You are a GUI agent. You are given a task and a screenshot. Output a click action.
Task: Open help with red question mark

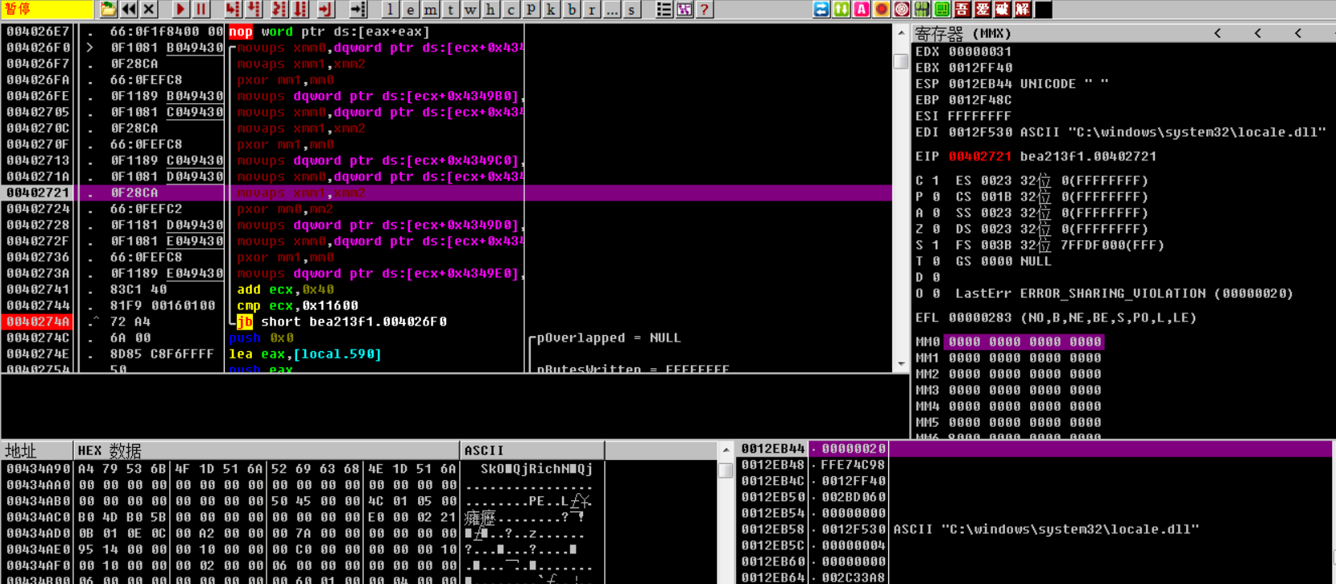point(705,10)
